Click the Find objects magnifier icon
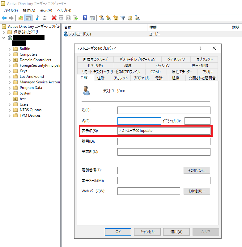Screen dimensions: 242x247 [x=130, y=18]
